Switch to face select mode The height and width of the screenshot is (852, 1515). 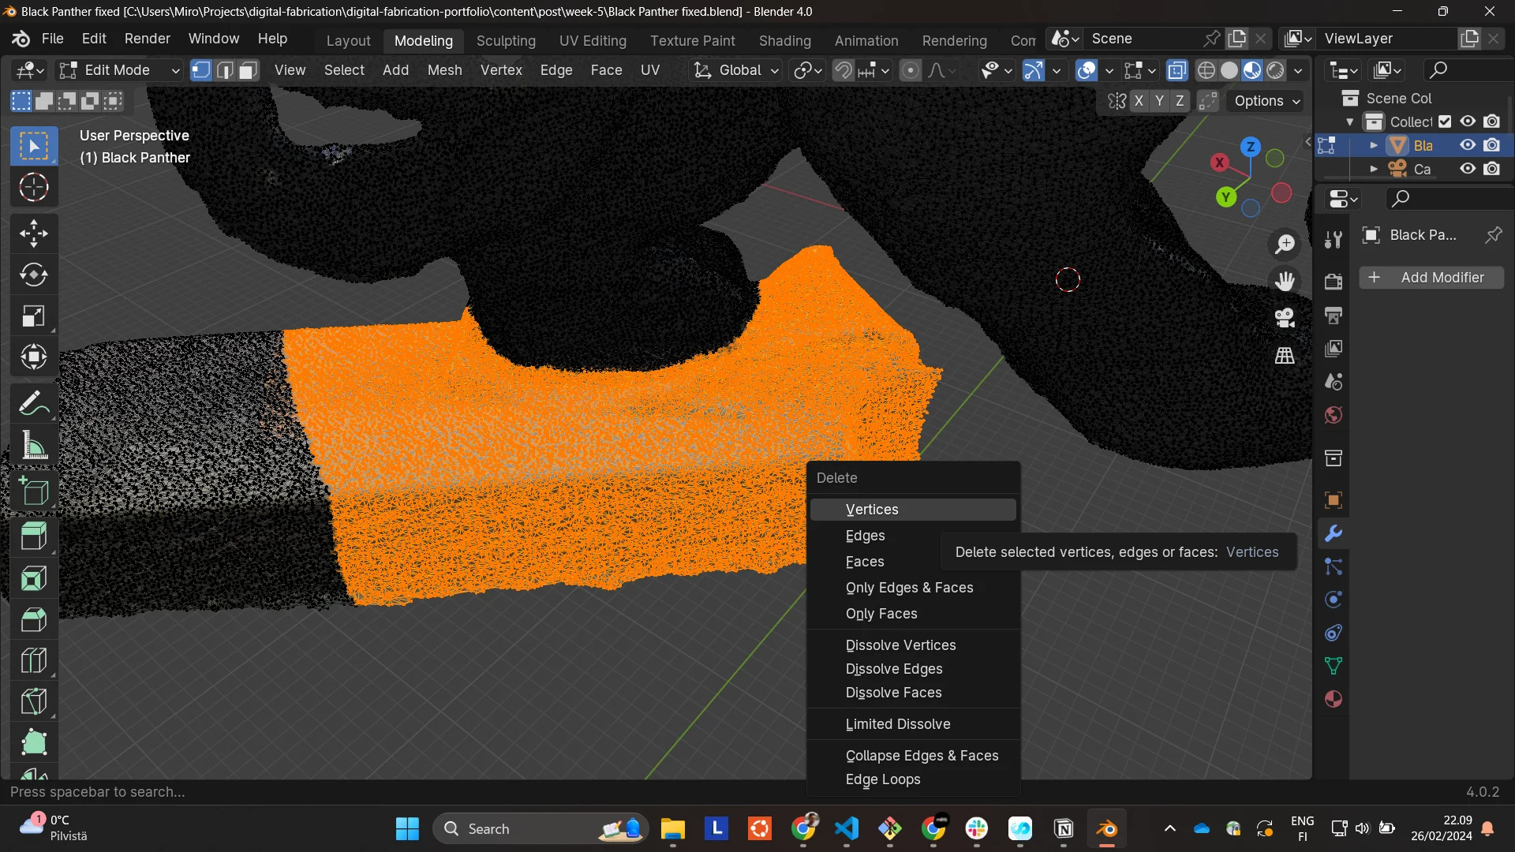(x=249, y=70)
